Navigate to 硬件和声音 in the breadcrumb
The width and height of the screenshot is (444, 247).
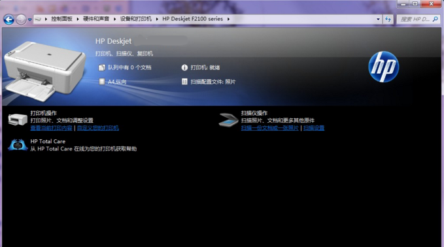pyautogui.click(x=96, y=19)
